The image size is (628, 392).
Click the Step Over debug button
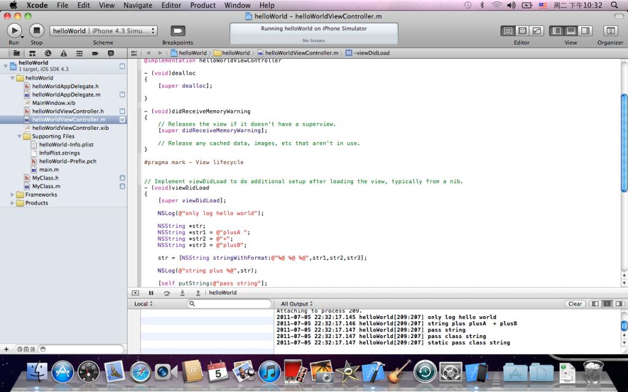pyautogui.click(x=167, y=293)
